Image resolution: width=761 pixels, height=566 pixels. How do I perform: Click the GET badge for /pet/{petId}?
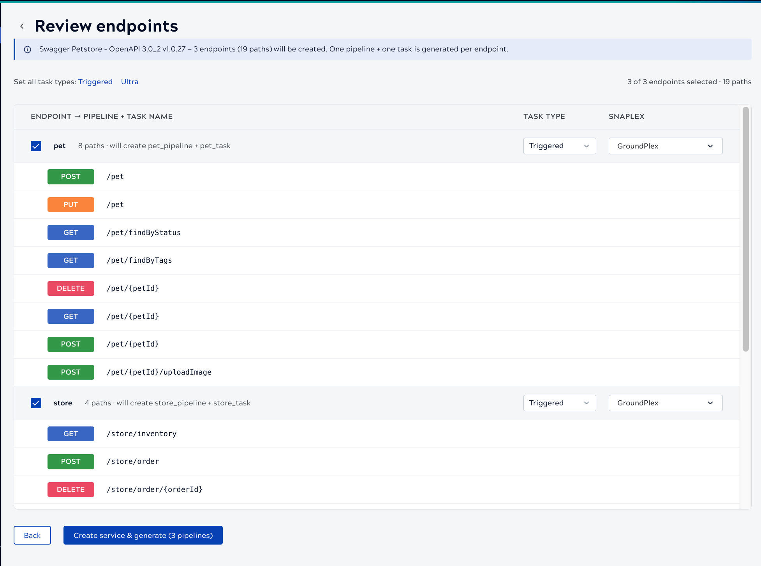(x=71, y=317)
